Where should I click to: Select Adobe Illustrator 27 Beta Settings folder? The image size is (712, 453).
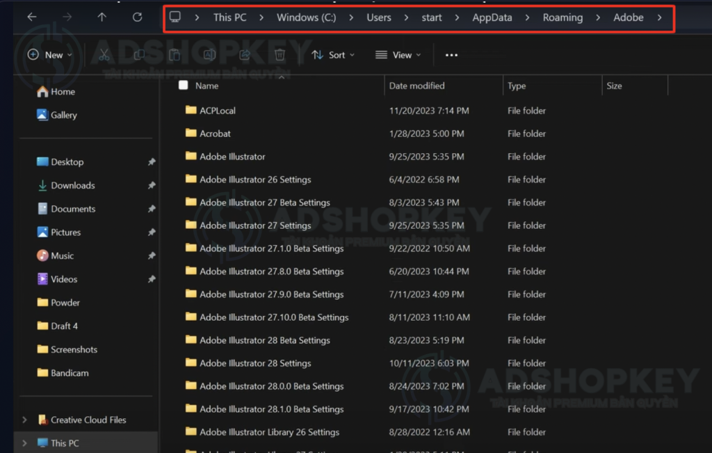257,202
